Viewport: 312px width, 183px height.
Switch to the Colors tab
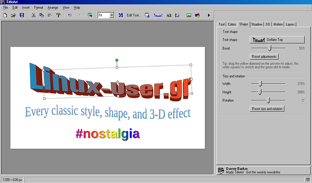pos(232,24)
